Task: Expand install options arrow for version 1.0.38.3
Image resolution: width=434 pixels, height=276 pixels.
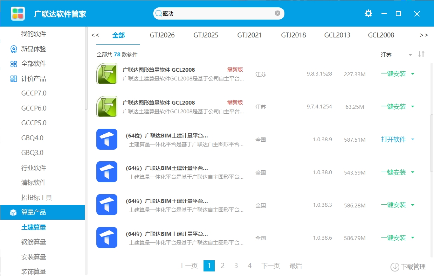Action: (412, 205)
